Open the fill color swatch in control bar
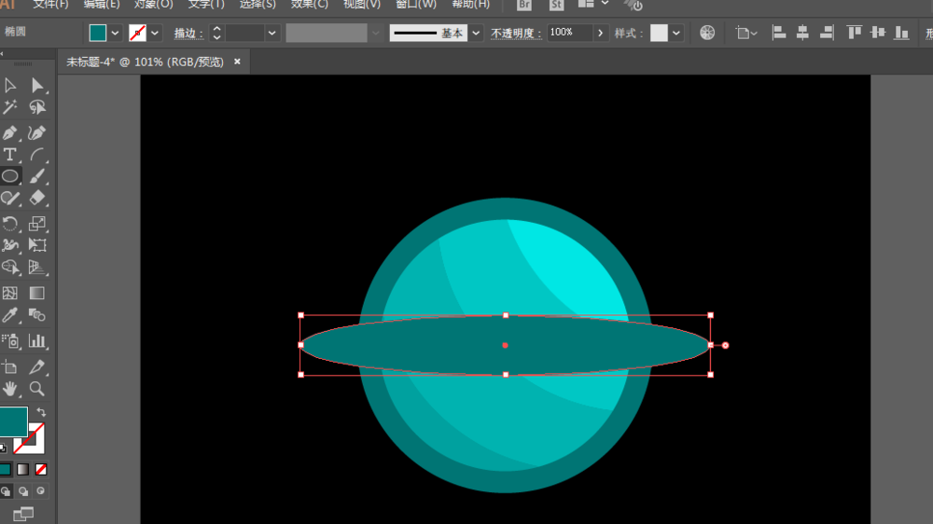933x524 pixels. pyautogui.click(x=98, y=33)
